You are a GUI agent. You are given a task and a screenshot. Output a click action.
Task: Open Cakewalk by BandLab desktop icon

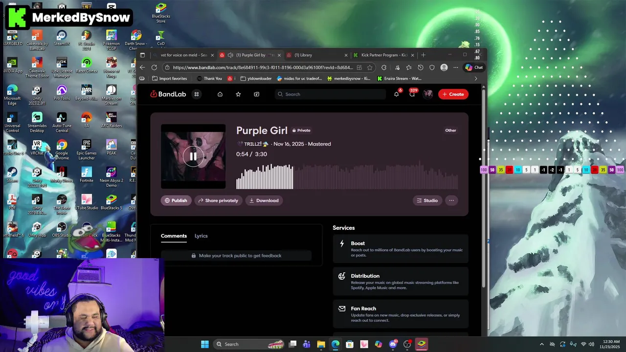tap(37, 41)
